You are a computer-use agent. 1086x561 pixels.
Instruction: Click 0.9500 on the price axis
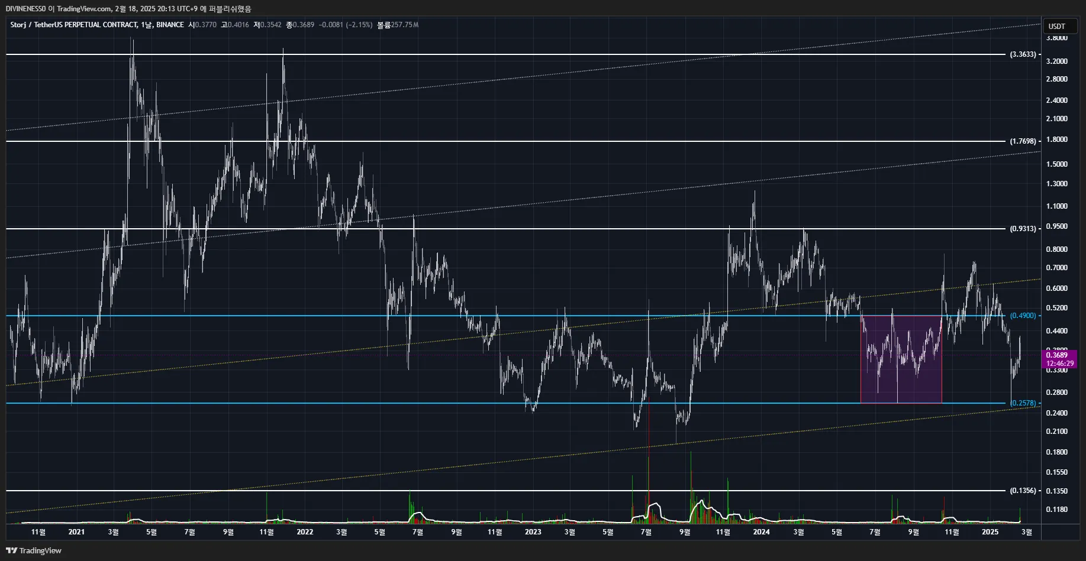(1056, 226)
